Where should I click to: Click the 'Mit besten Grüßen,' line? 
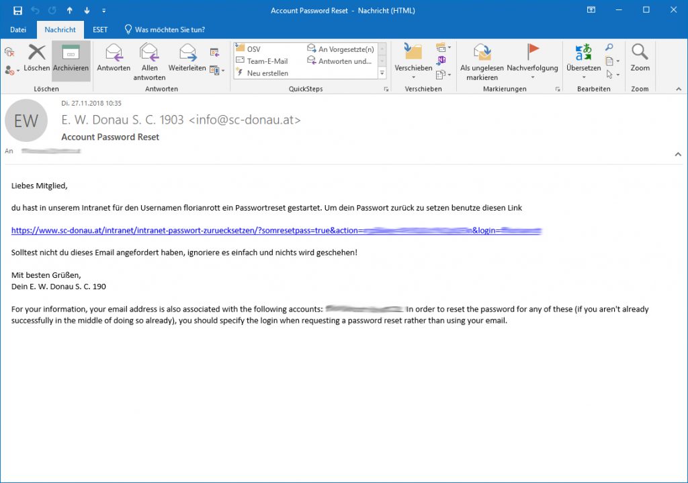pyautogui.click(x=46, y=275)
